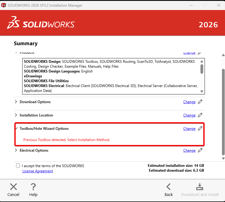The width and height of the screenshot is (225, 202).
Task: Click Change link for Download Options
Action: point(189,102)
